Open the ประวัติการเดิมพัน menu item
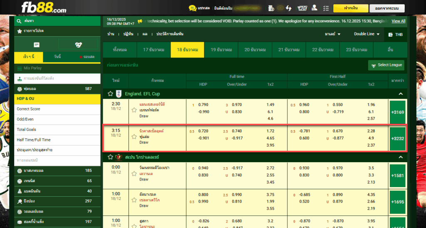This screenshot has width=426, height=228. 170,34
